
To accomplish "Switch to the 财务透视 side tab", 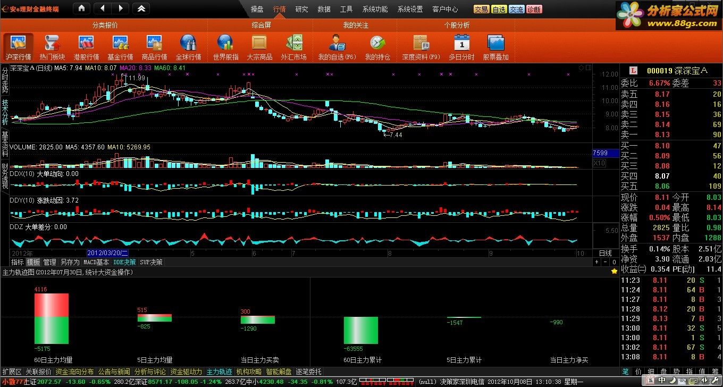I will click(x=5, y=176).
